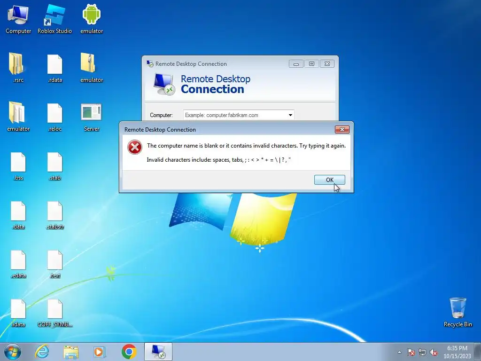The height and width of the screenshot is (361, 481).
Task: Select the emulator zip archive icon
Action: [92, 68]
